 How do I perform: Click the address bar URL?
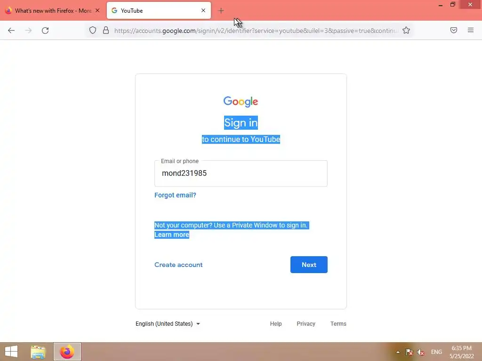tap(256, 31)
